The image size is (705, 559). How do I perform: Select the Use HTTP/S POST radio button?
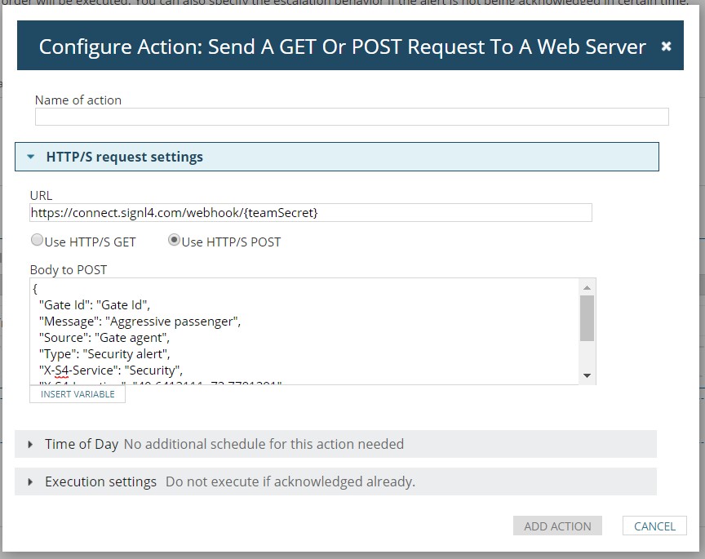[174, 240]
